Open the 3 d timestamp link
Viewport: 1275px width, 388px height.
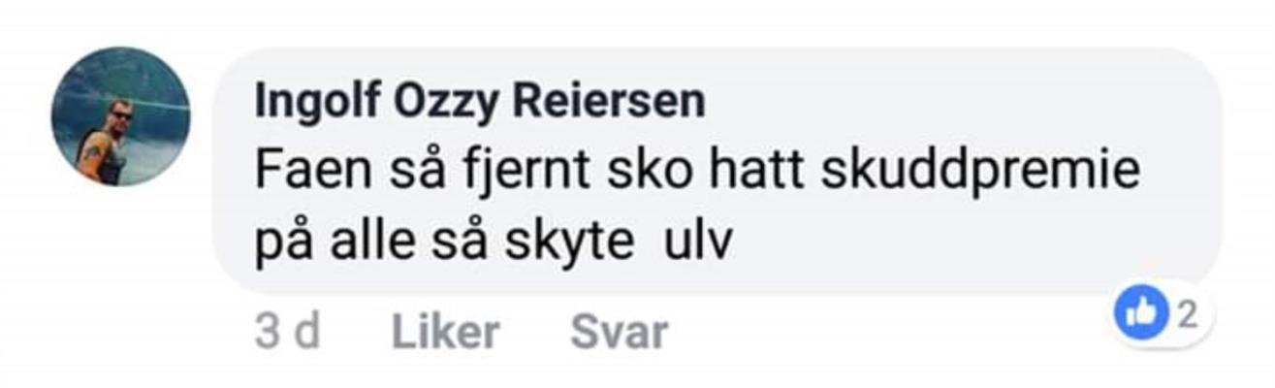[287, 333]
